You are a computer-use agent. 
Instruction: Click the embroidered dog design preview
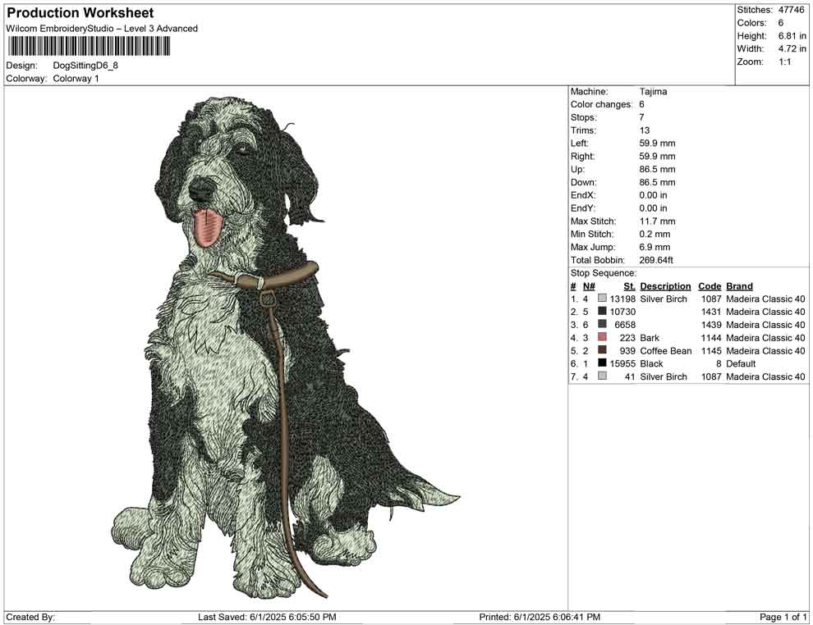pos(287,347)
